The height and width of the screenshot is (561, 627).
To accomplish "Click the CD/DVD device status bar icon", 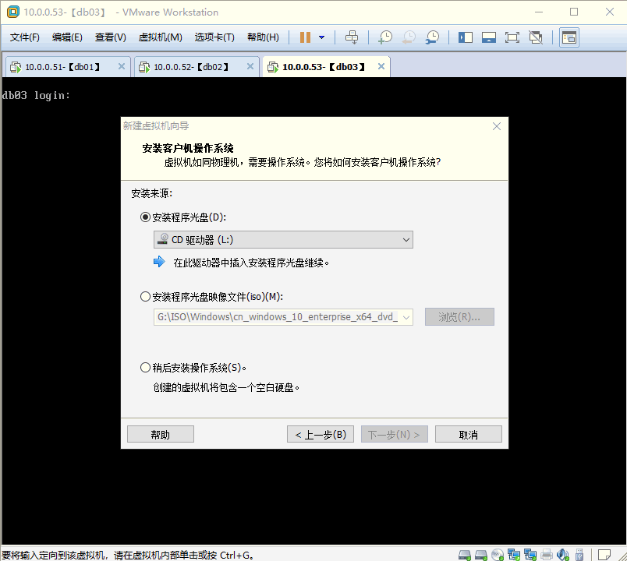I will 498,554.
